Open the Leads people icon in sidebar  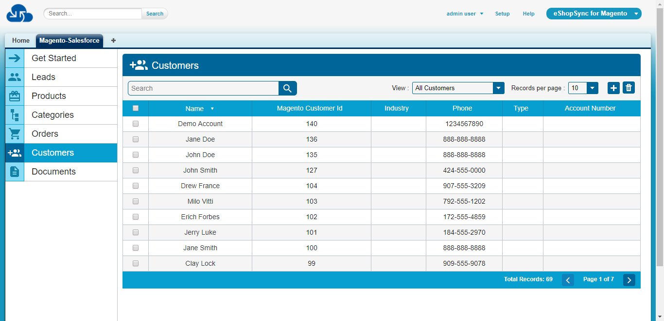tap(15, 77)
